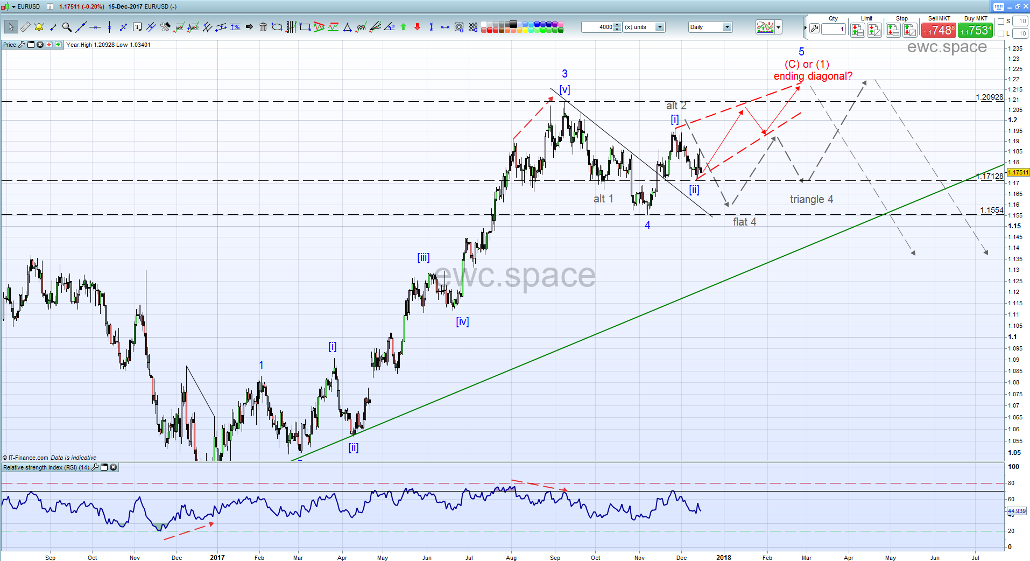Open the (x) units dropdown
Image resolution: width=1030 pixels, height=561 pixels.
tap(660, 27)
